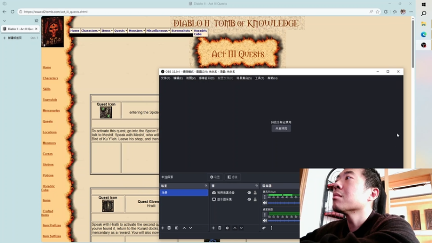
Task: Open scene filters icon in Scenes toolbar
Action: pos(177,228)
